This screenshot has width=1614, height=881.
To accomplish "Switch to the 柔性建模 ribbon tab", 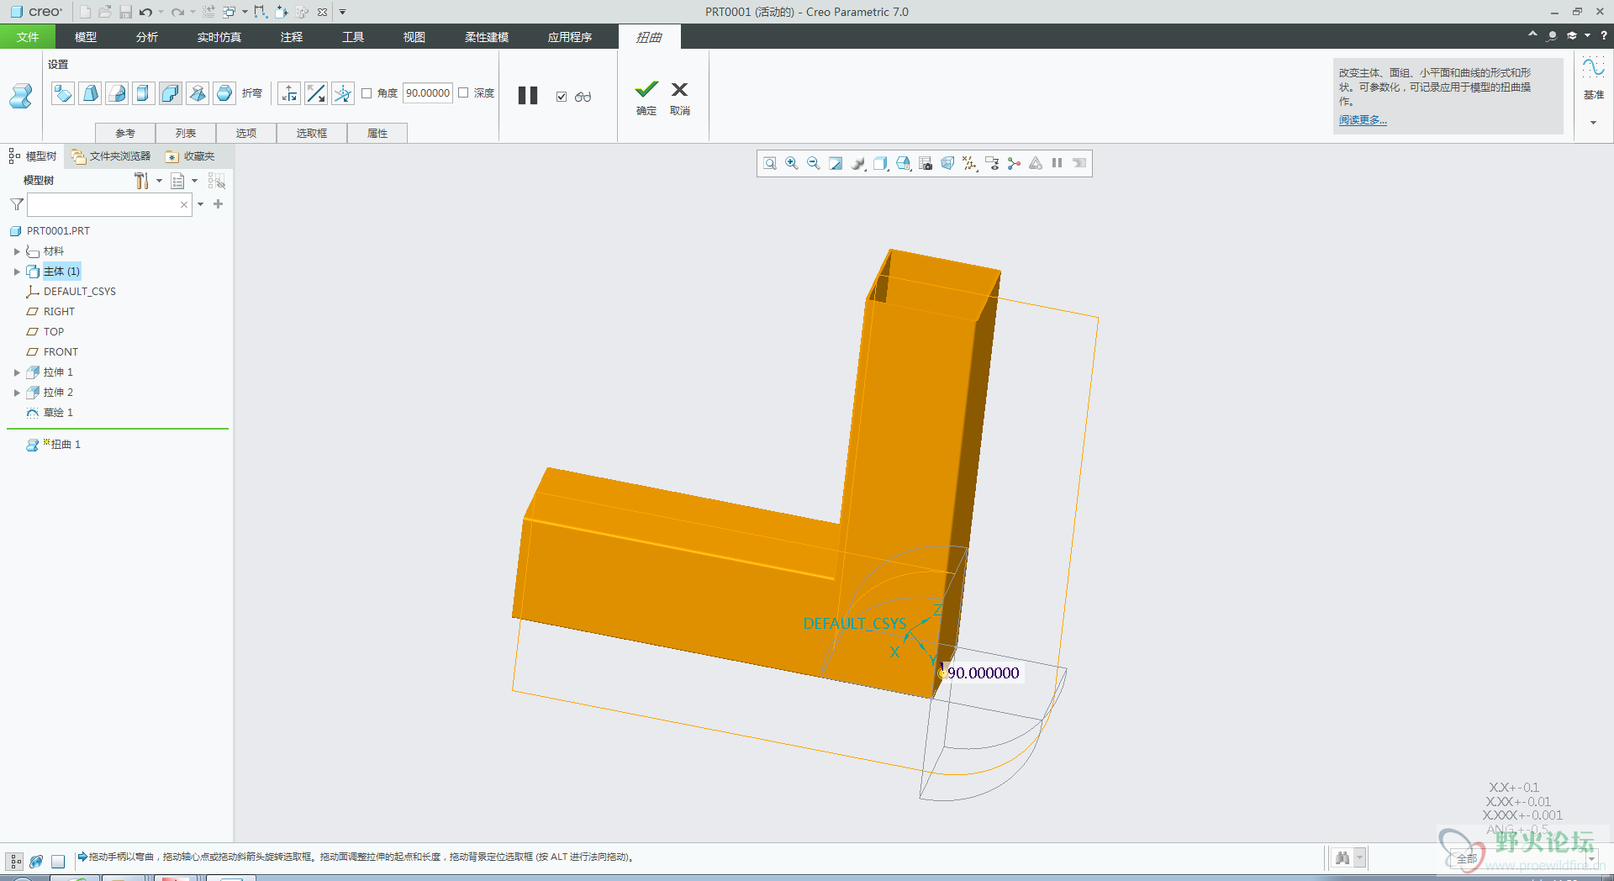I will (487, 37).
